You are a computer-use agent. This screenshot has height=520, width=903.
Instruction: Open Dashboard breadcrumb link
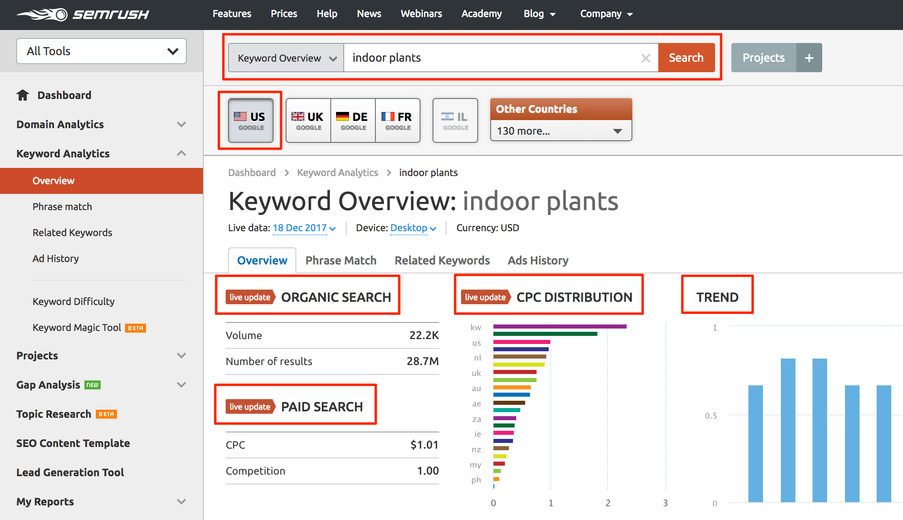252,173
